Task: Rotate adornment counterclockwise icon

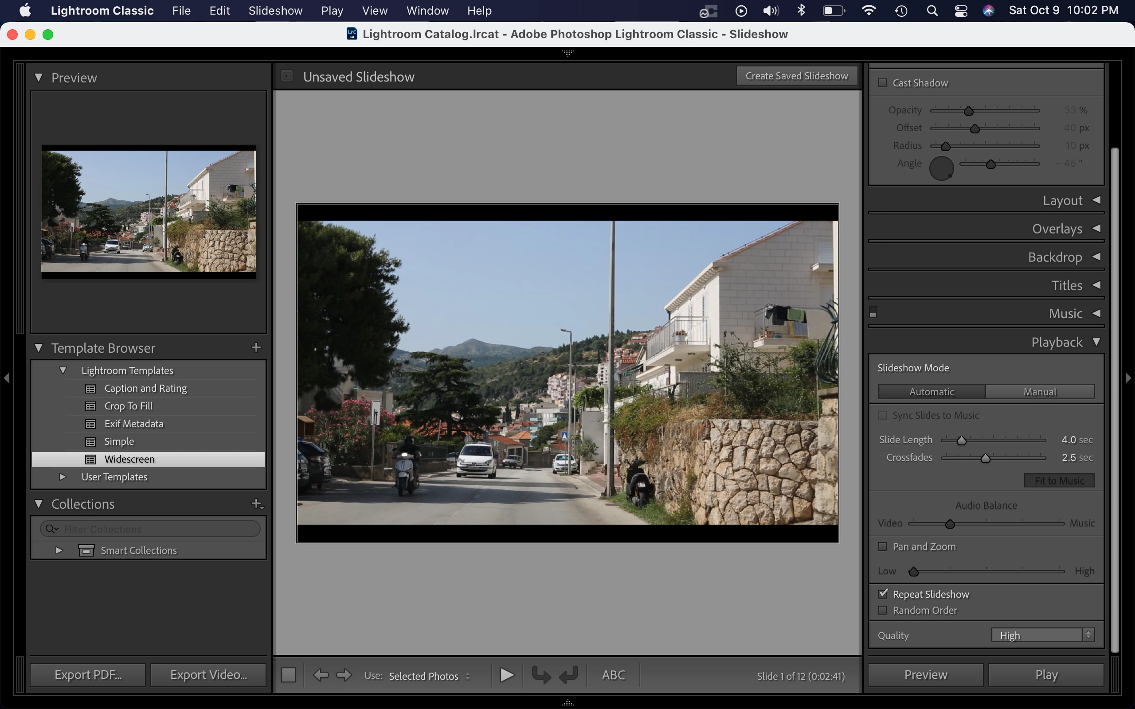Action: (x=541, y=675)
